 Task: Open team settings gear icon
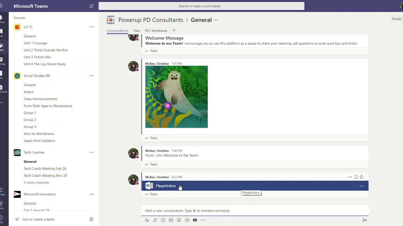pos(91,219)
